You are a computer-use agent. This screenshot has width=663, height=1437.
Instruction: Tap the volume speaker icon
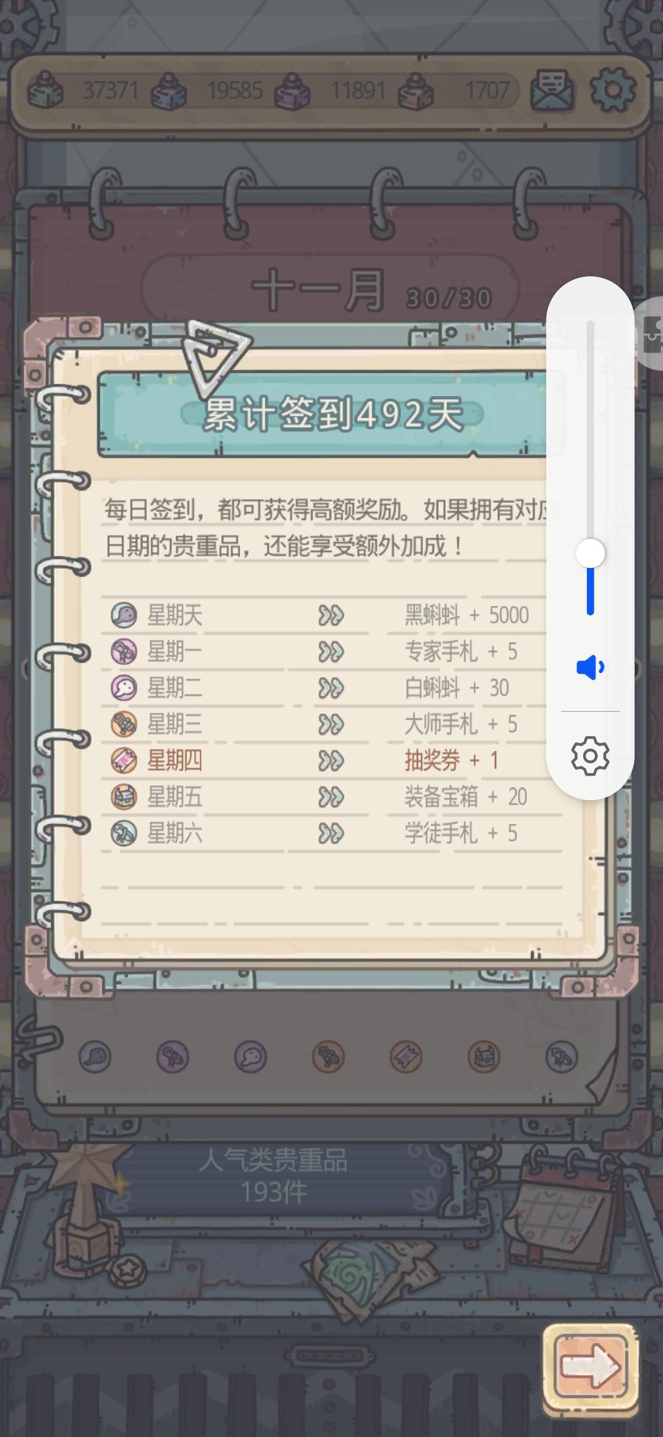(x=591, y=667)
